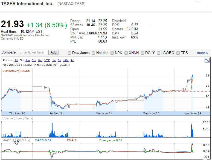Show All zoom range

click(72, 60)
